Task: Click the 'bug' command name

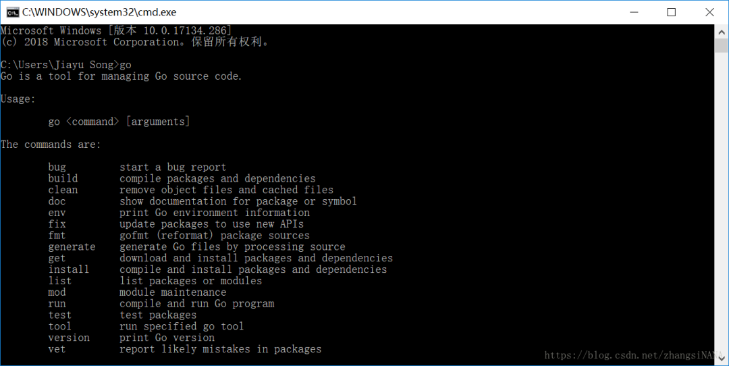Action: tap(57, 167)
